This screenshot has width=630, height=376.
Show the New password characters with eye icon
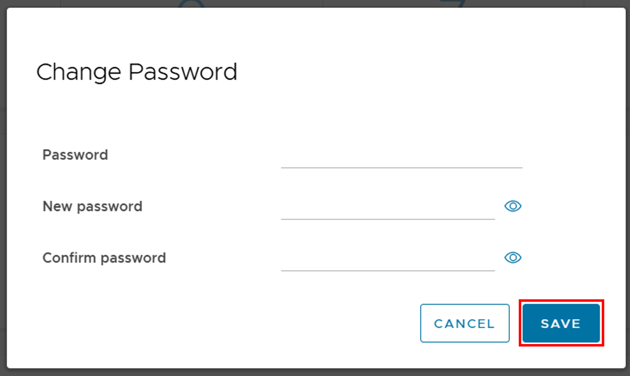tap(512, 206)
